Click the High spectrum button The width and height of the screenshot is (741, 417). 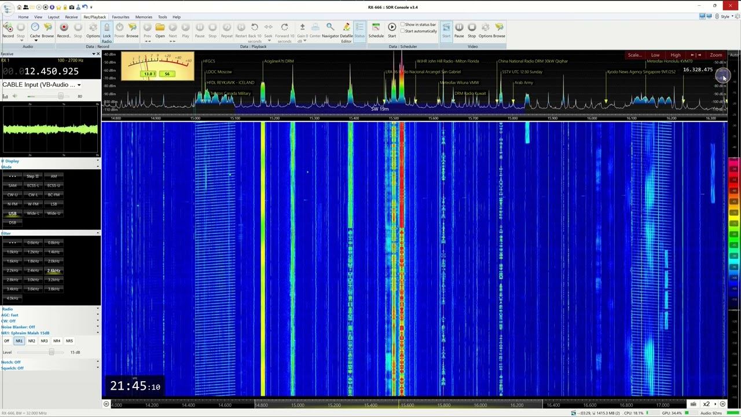tap(676, 55)
